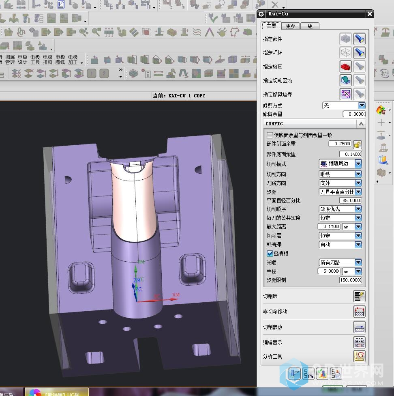
Task: Click the 部件侧面余量 value field
Action: pos(340,144)
